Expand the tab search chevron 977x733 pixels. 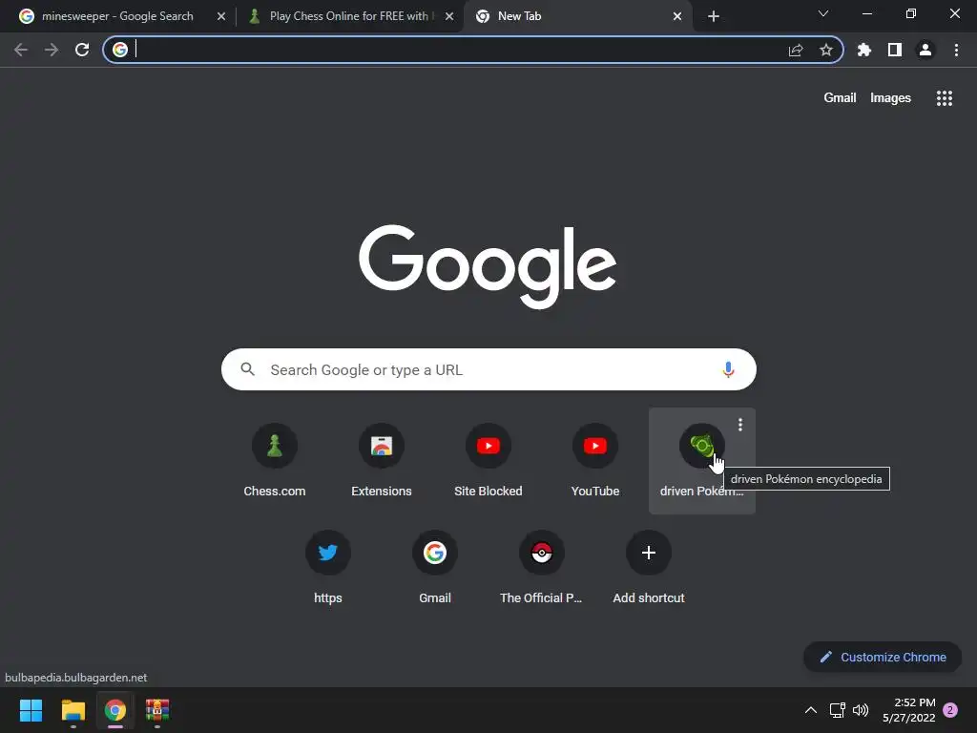click(823, 13)
